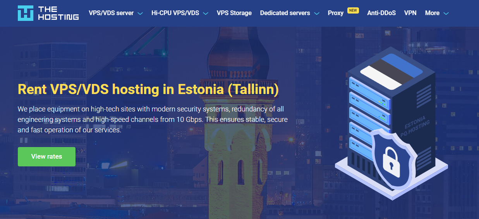Image resolution: width=479 pixels, height=219 pixels.
Task: Expand the chevron next to Hi-CPU VPS/VDS
Action: click(x=206, y=14)
